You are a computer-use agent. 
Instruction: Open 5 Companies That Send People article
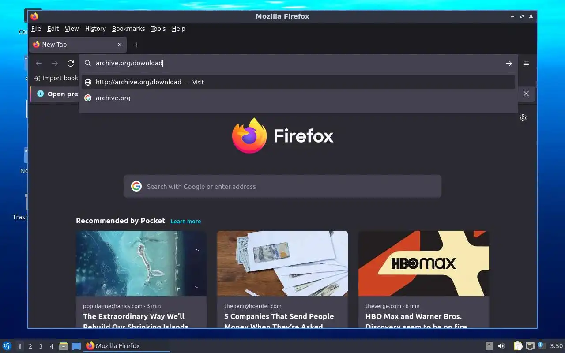point(279,321)
